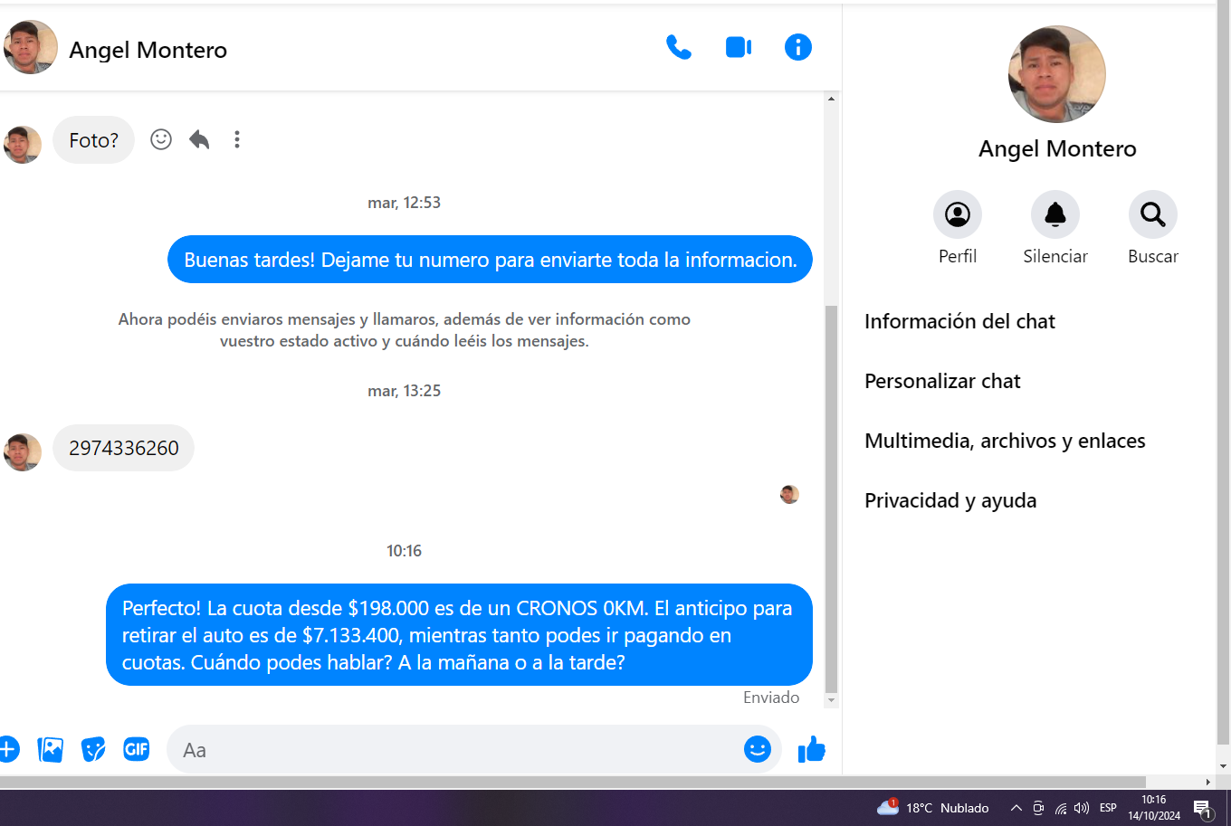Open emoji picker in the message box
Viewport: 1231px width, 826px height.
click(757, 749)
